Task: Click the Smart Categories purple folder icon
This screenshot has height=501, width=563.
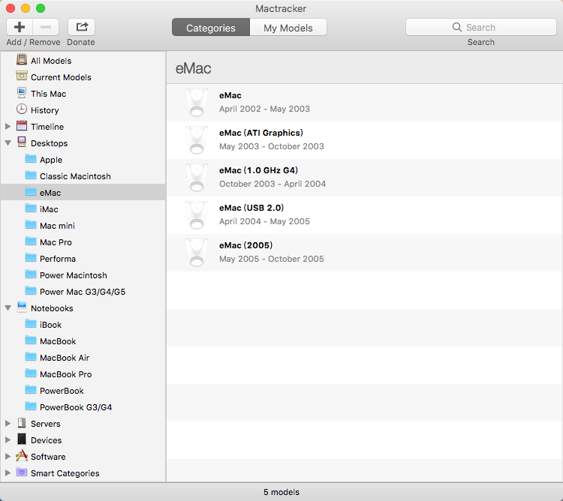Action: coord(22,472)
